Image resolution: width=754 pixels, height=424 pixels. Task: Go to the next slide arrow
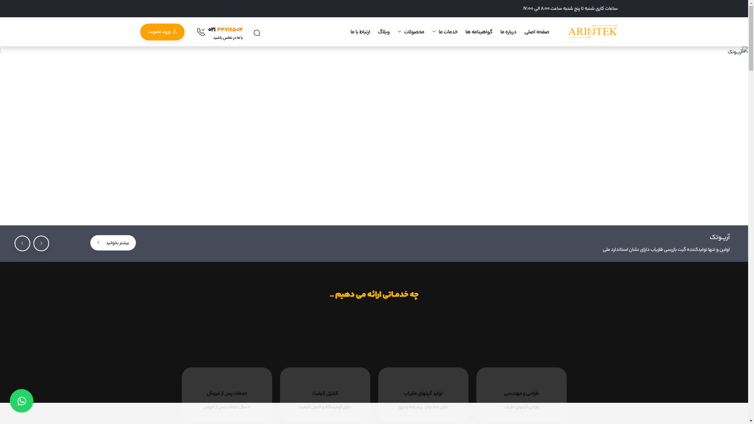point(22,243)
